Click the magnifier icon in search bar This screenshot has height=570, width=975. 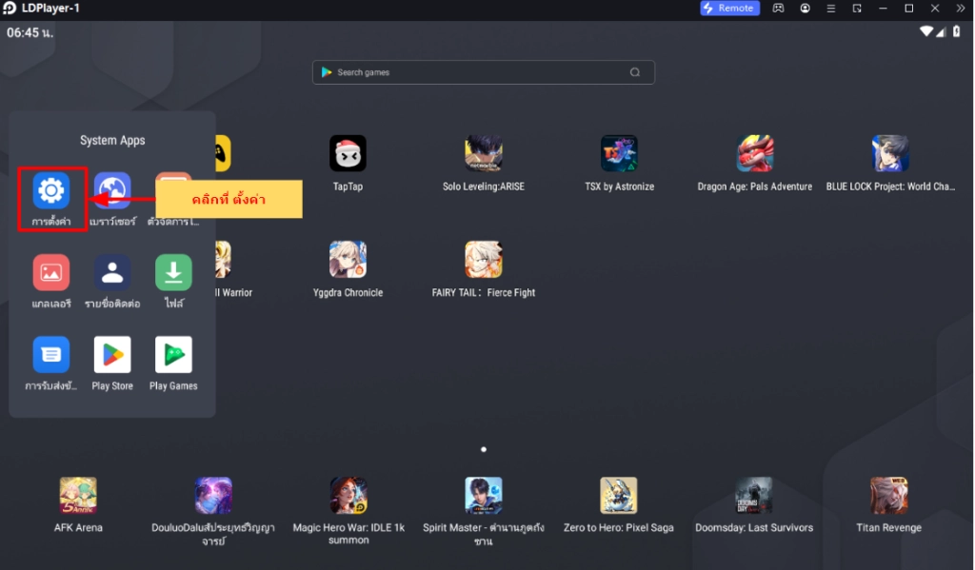[635, 72]
